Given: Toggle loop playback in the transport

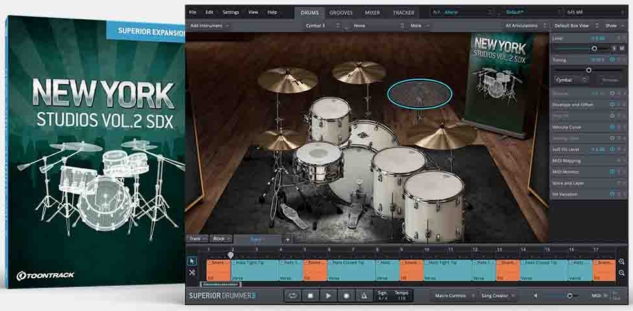Looking at the screenshot, I should pyautogui.click(x=293, y=296).
